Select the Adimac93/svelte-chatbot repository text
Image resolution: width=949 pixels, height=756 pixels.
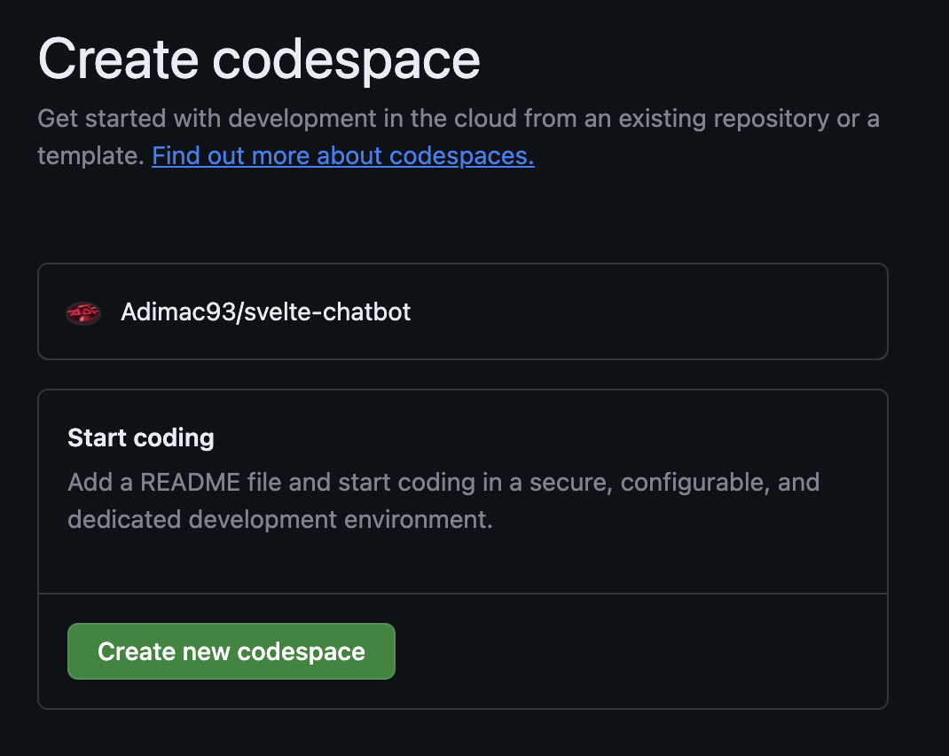pos(266,311)
